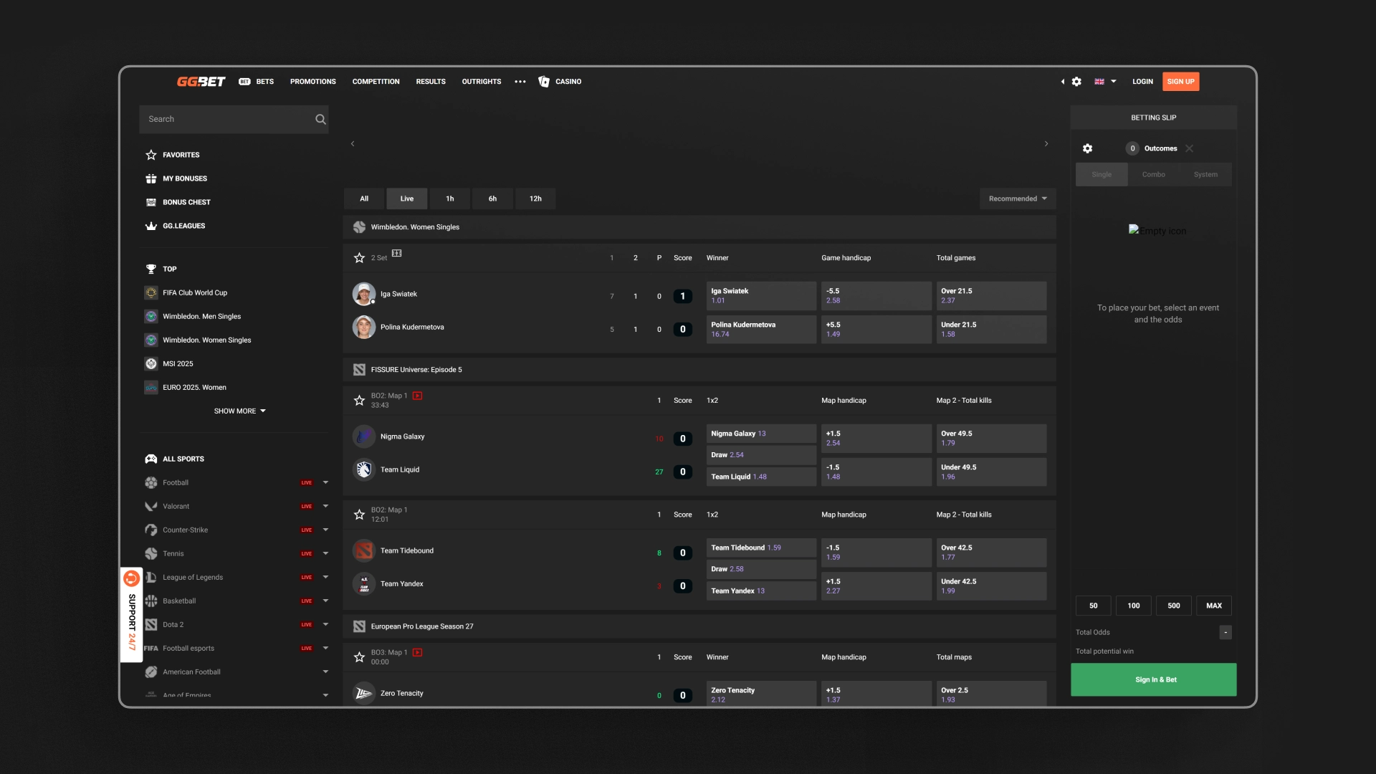The height and width of the screenshot is (774, 1376).
Task: Select the 12h filter tab
Action: tap(535, 199)
